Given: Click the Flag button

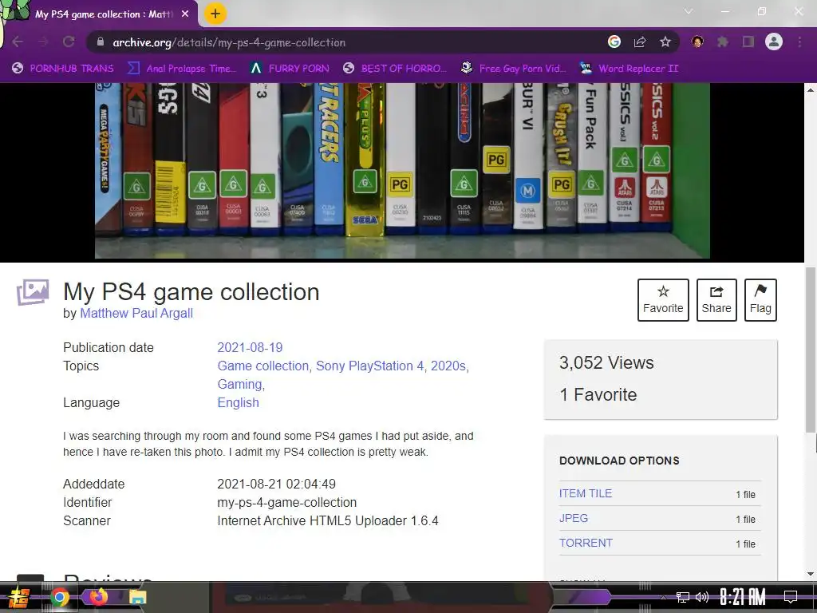Looking at the screenshot, I should tap(760, 300).
